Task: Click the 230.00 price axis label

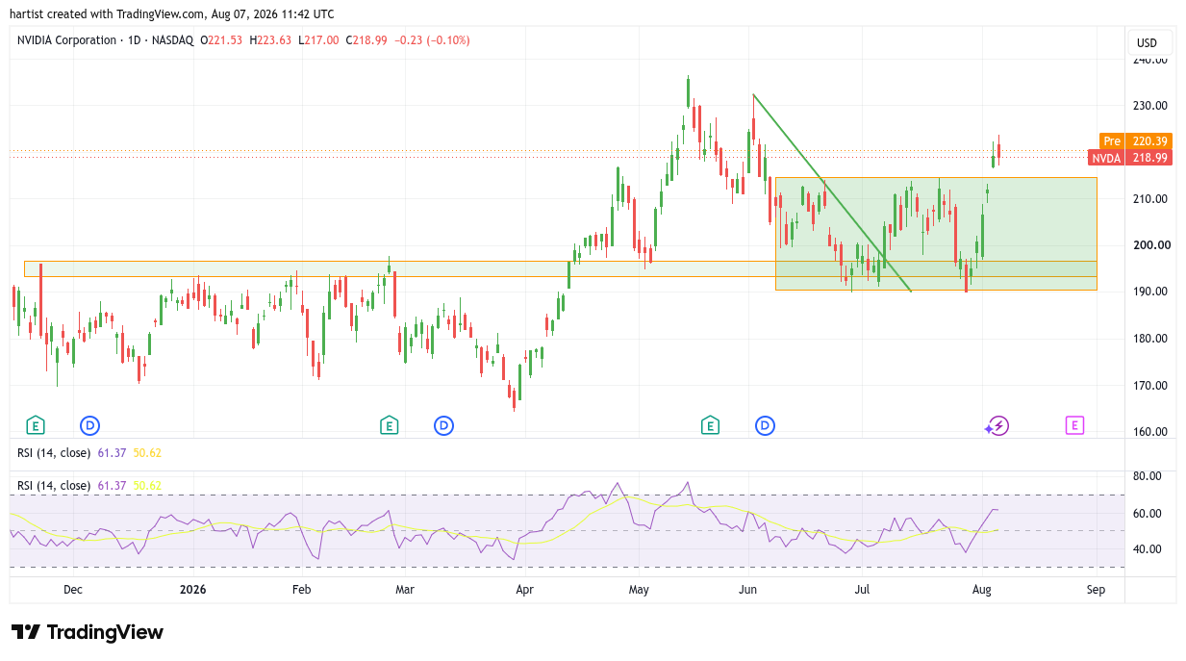Action: click(x=1151, y=106)
